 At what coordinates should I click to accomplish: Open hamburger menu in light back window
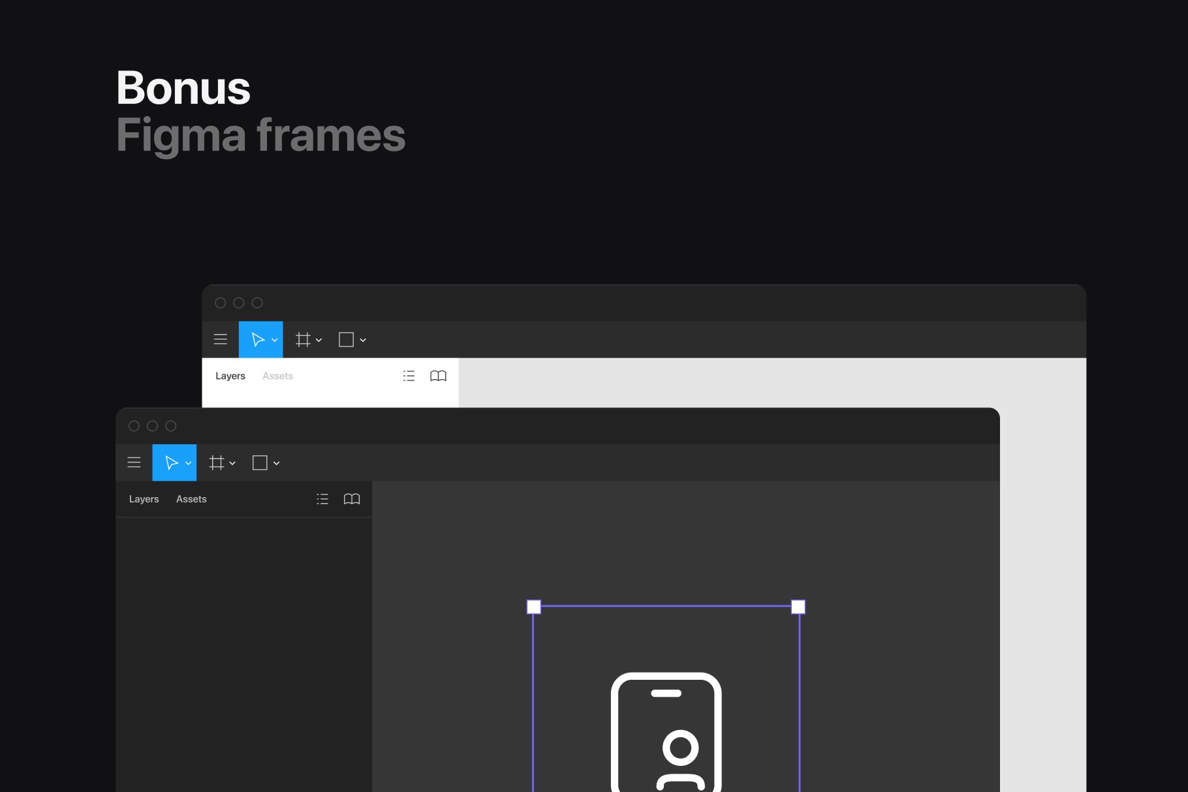221,339
